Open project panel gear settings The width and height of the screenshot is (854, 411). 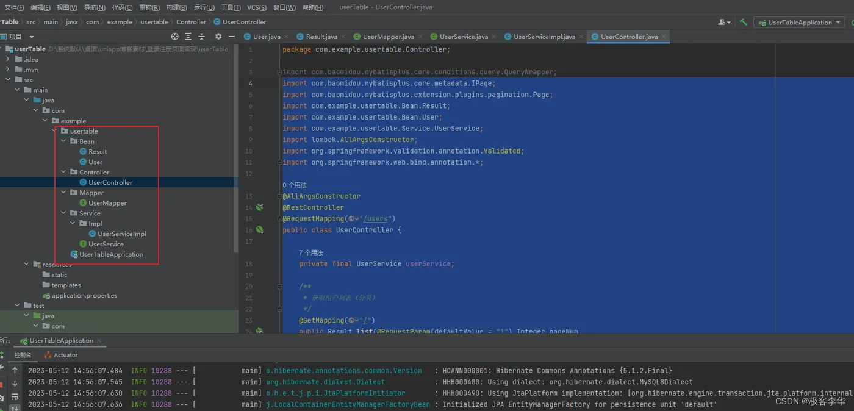tap(218, 37)
